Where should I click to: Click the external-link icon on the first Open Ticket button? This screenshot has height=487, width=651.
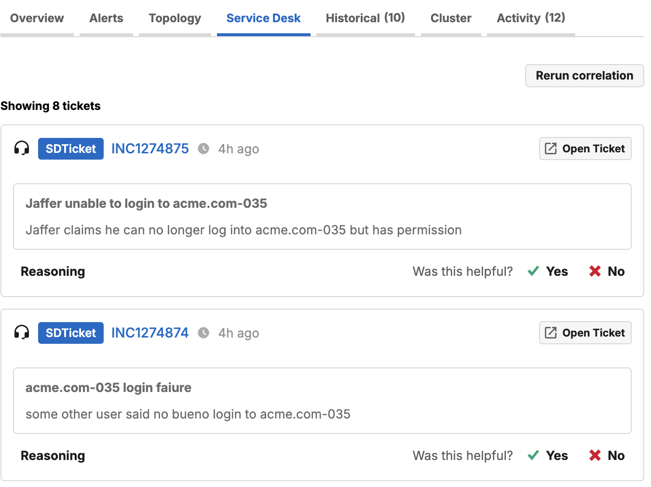coord(551,149)
